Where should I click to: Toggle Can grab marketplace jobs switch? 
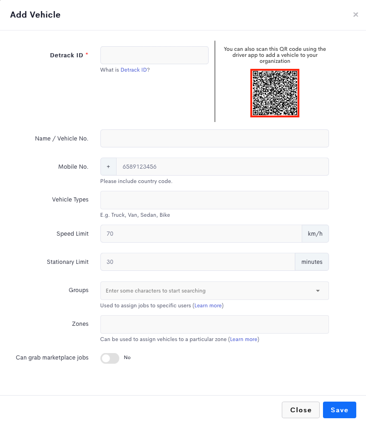[x=110, y=358]
